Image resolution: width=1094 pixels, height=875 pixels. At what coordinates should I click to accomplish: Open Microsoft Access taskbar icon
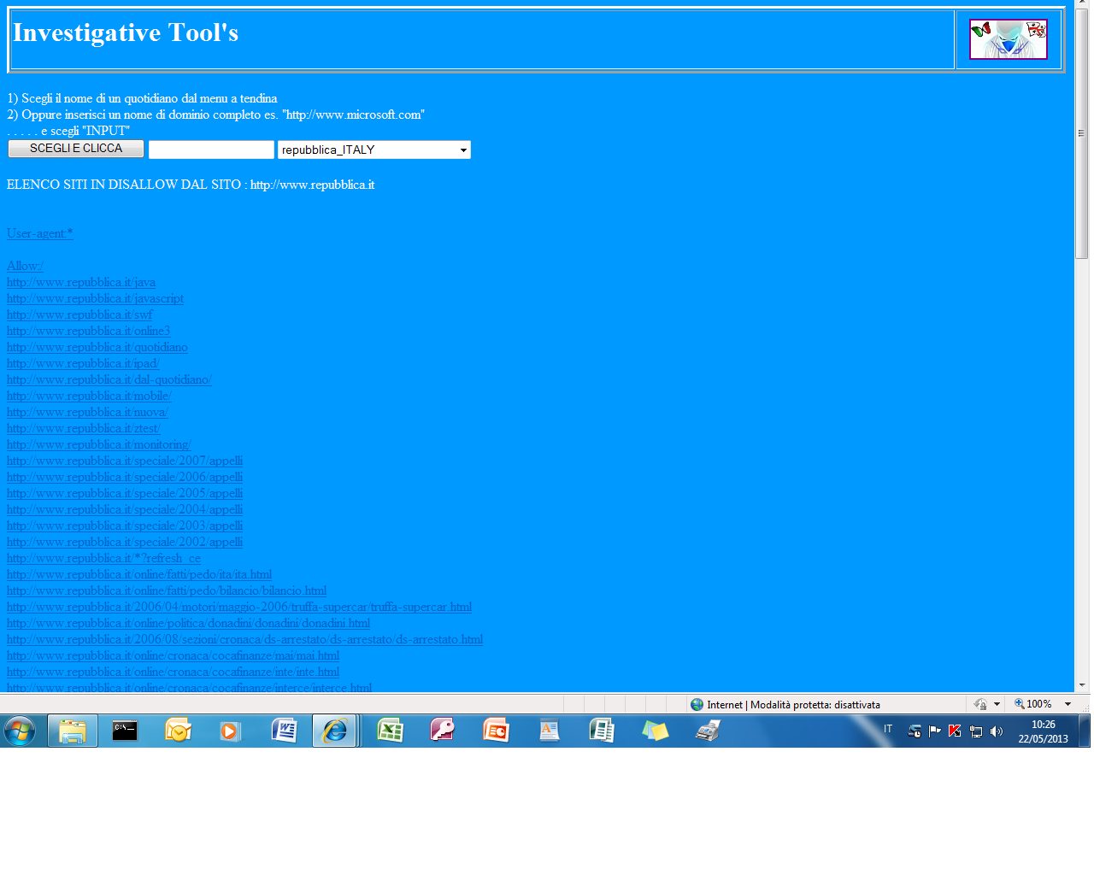point(443,731)
